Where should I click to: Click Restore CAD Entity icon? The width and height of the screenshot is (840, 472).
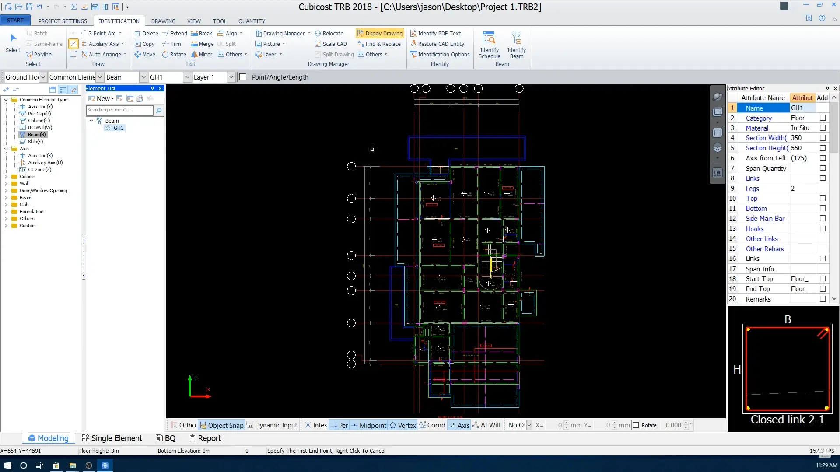pos(437,44)
